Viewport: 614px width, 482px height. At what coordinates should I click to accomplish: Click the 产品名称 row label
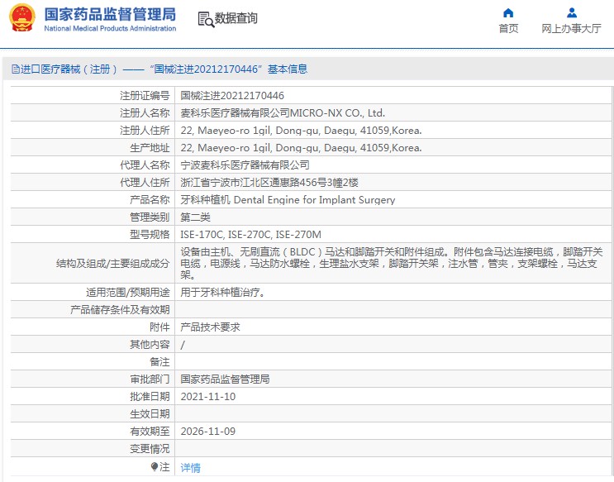pos(150,200)
